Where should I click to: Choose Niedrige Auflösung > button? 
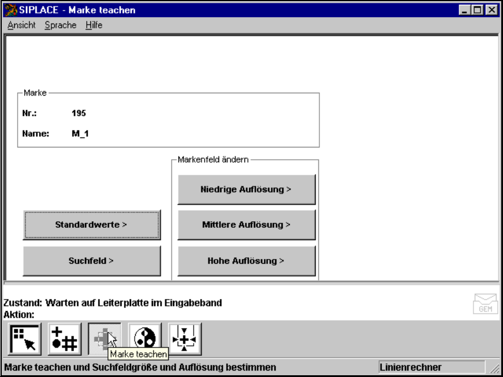point(246,189)
